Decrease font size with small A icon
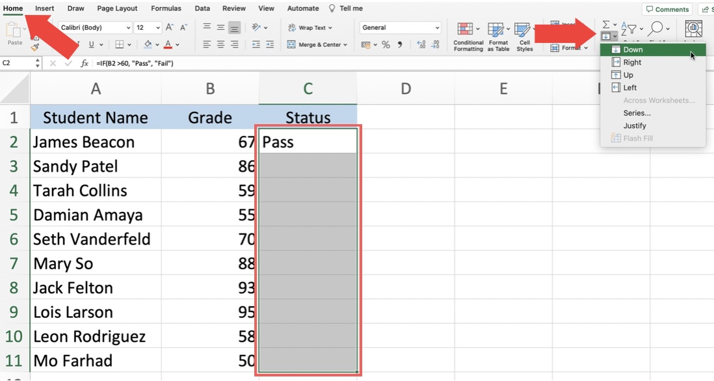 click(183, 27)
